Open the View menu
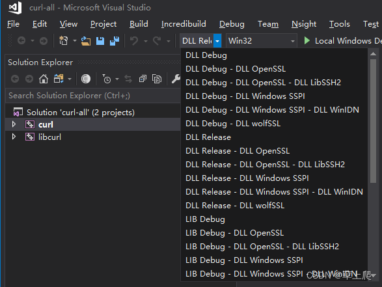Screen dimensions: 382x287 point(68,24)
